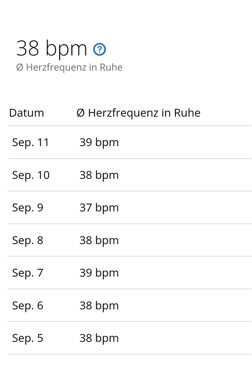Click the Ø Herzfrequenz in Ruhe column header
Viewport: 252px width, 378px height.
click(138, 113)
